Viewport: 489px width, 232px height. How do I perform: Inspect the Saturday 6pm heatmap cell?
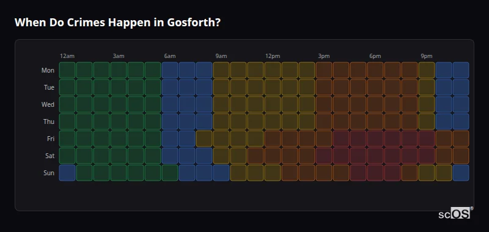(375, 156)
